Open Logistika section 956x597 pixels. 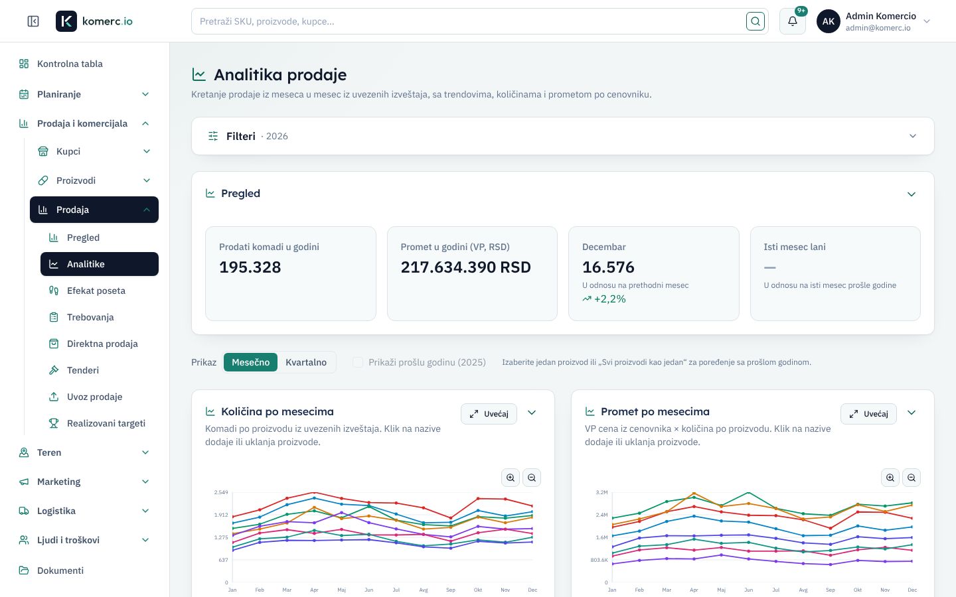[85, 511]
